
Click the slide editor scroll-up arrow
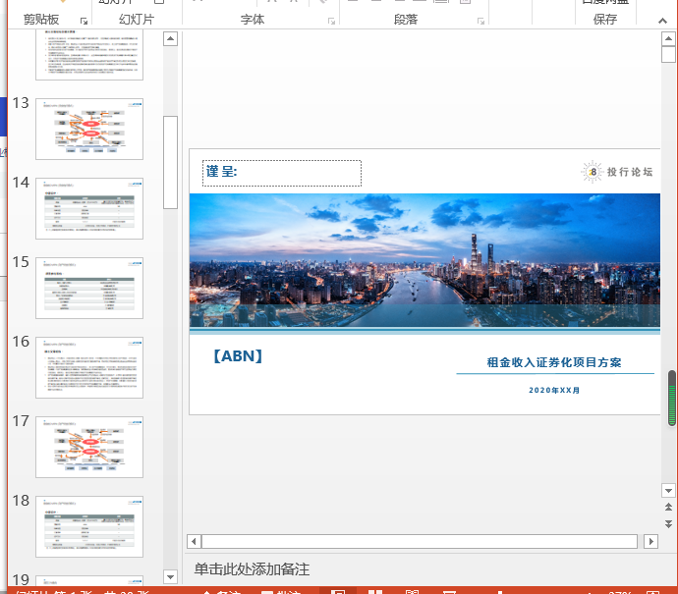pos(668,39)
